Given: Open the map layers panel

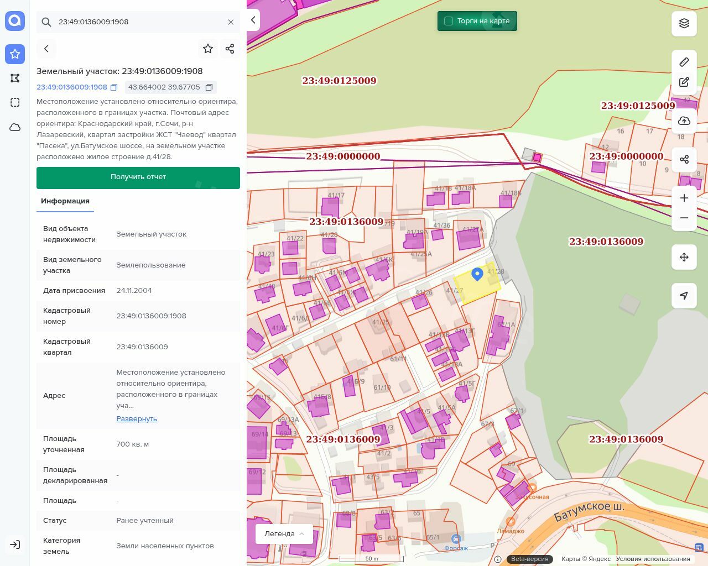Looking at the screenshot, I should [x=684, y=23].
